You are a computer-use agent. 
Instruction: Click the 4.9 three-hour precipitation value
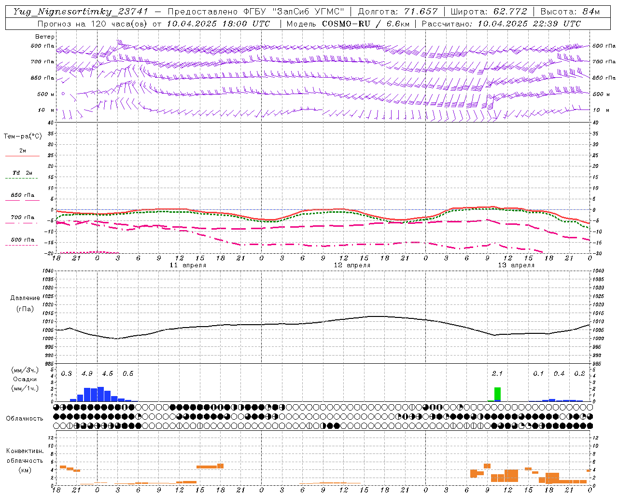coord(87,374)
